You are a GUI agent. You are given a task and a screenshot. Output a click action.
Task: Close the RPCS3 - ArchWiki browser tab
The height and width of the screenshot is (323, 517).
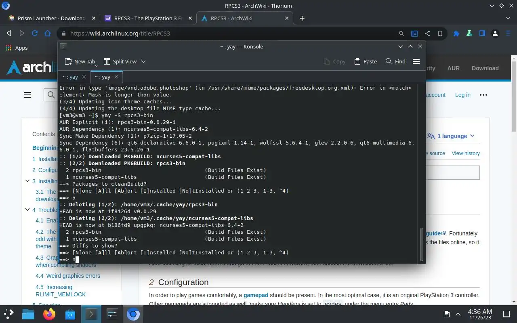coord(287,18)
